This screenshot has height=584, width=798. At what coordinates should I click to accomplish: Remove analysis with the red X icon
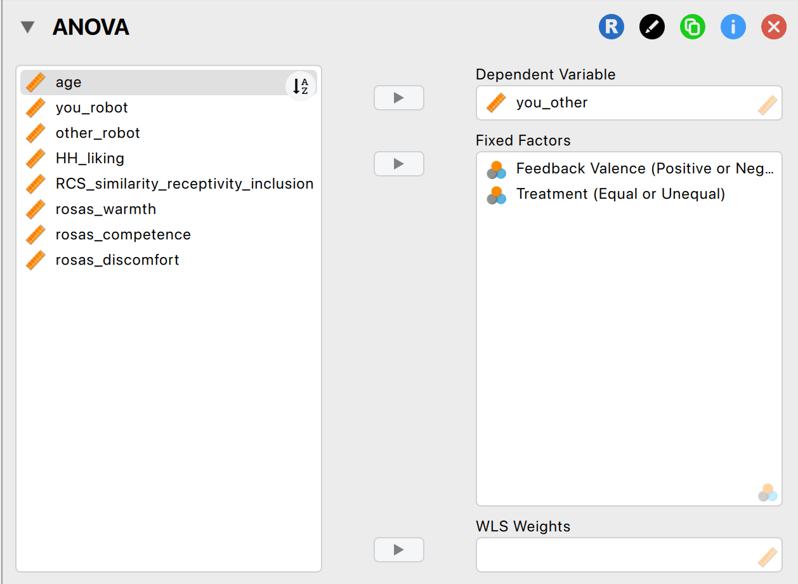[x=774, y=27]
